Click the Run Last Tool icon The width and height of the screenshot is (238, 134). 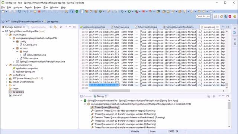[136, 12]
